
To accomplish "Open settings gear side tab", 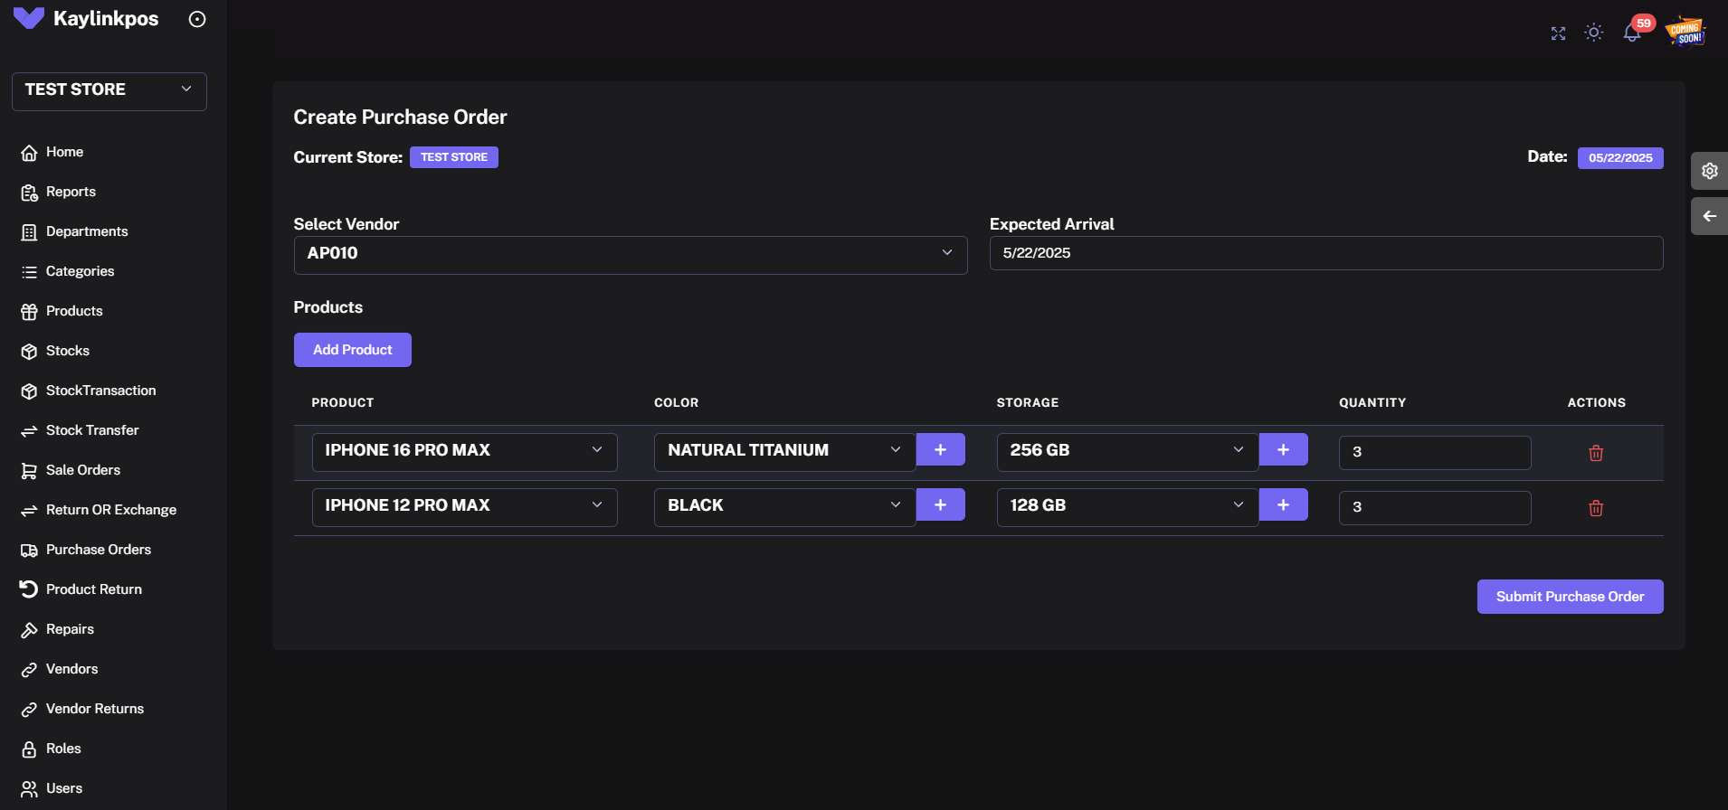I will pyautogui.click(x=1710, y=171).
